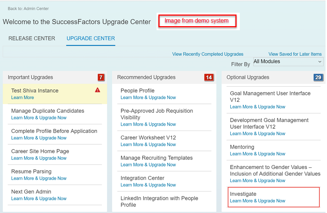Screen dimensions: 327x213
Task: Click Learn More & Upgrade for Resume Parsing
Action: (39, 178)
